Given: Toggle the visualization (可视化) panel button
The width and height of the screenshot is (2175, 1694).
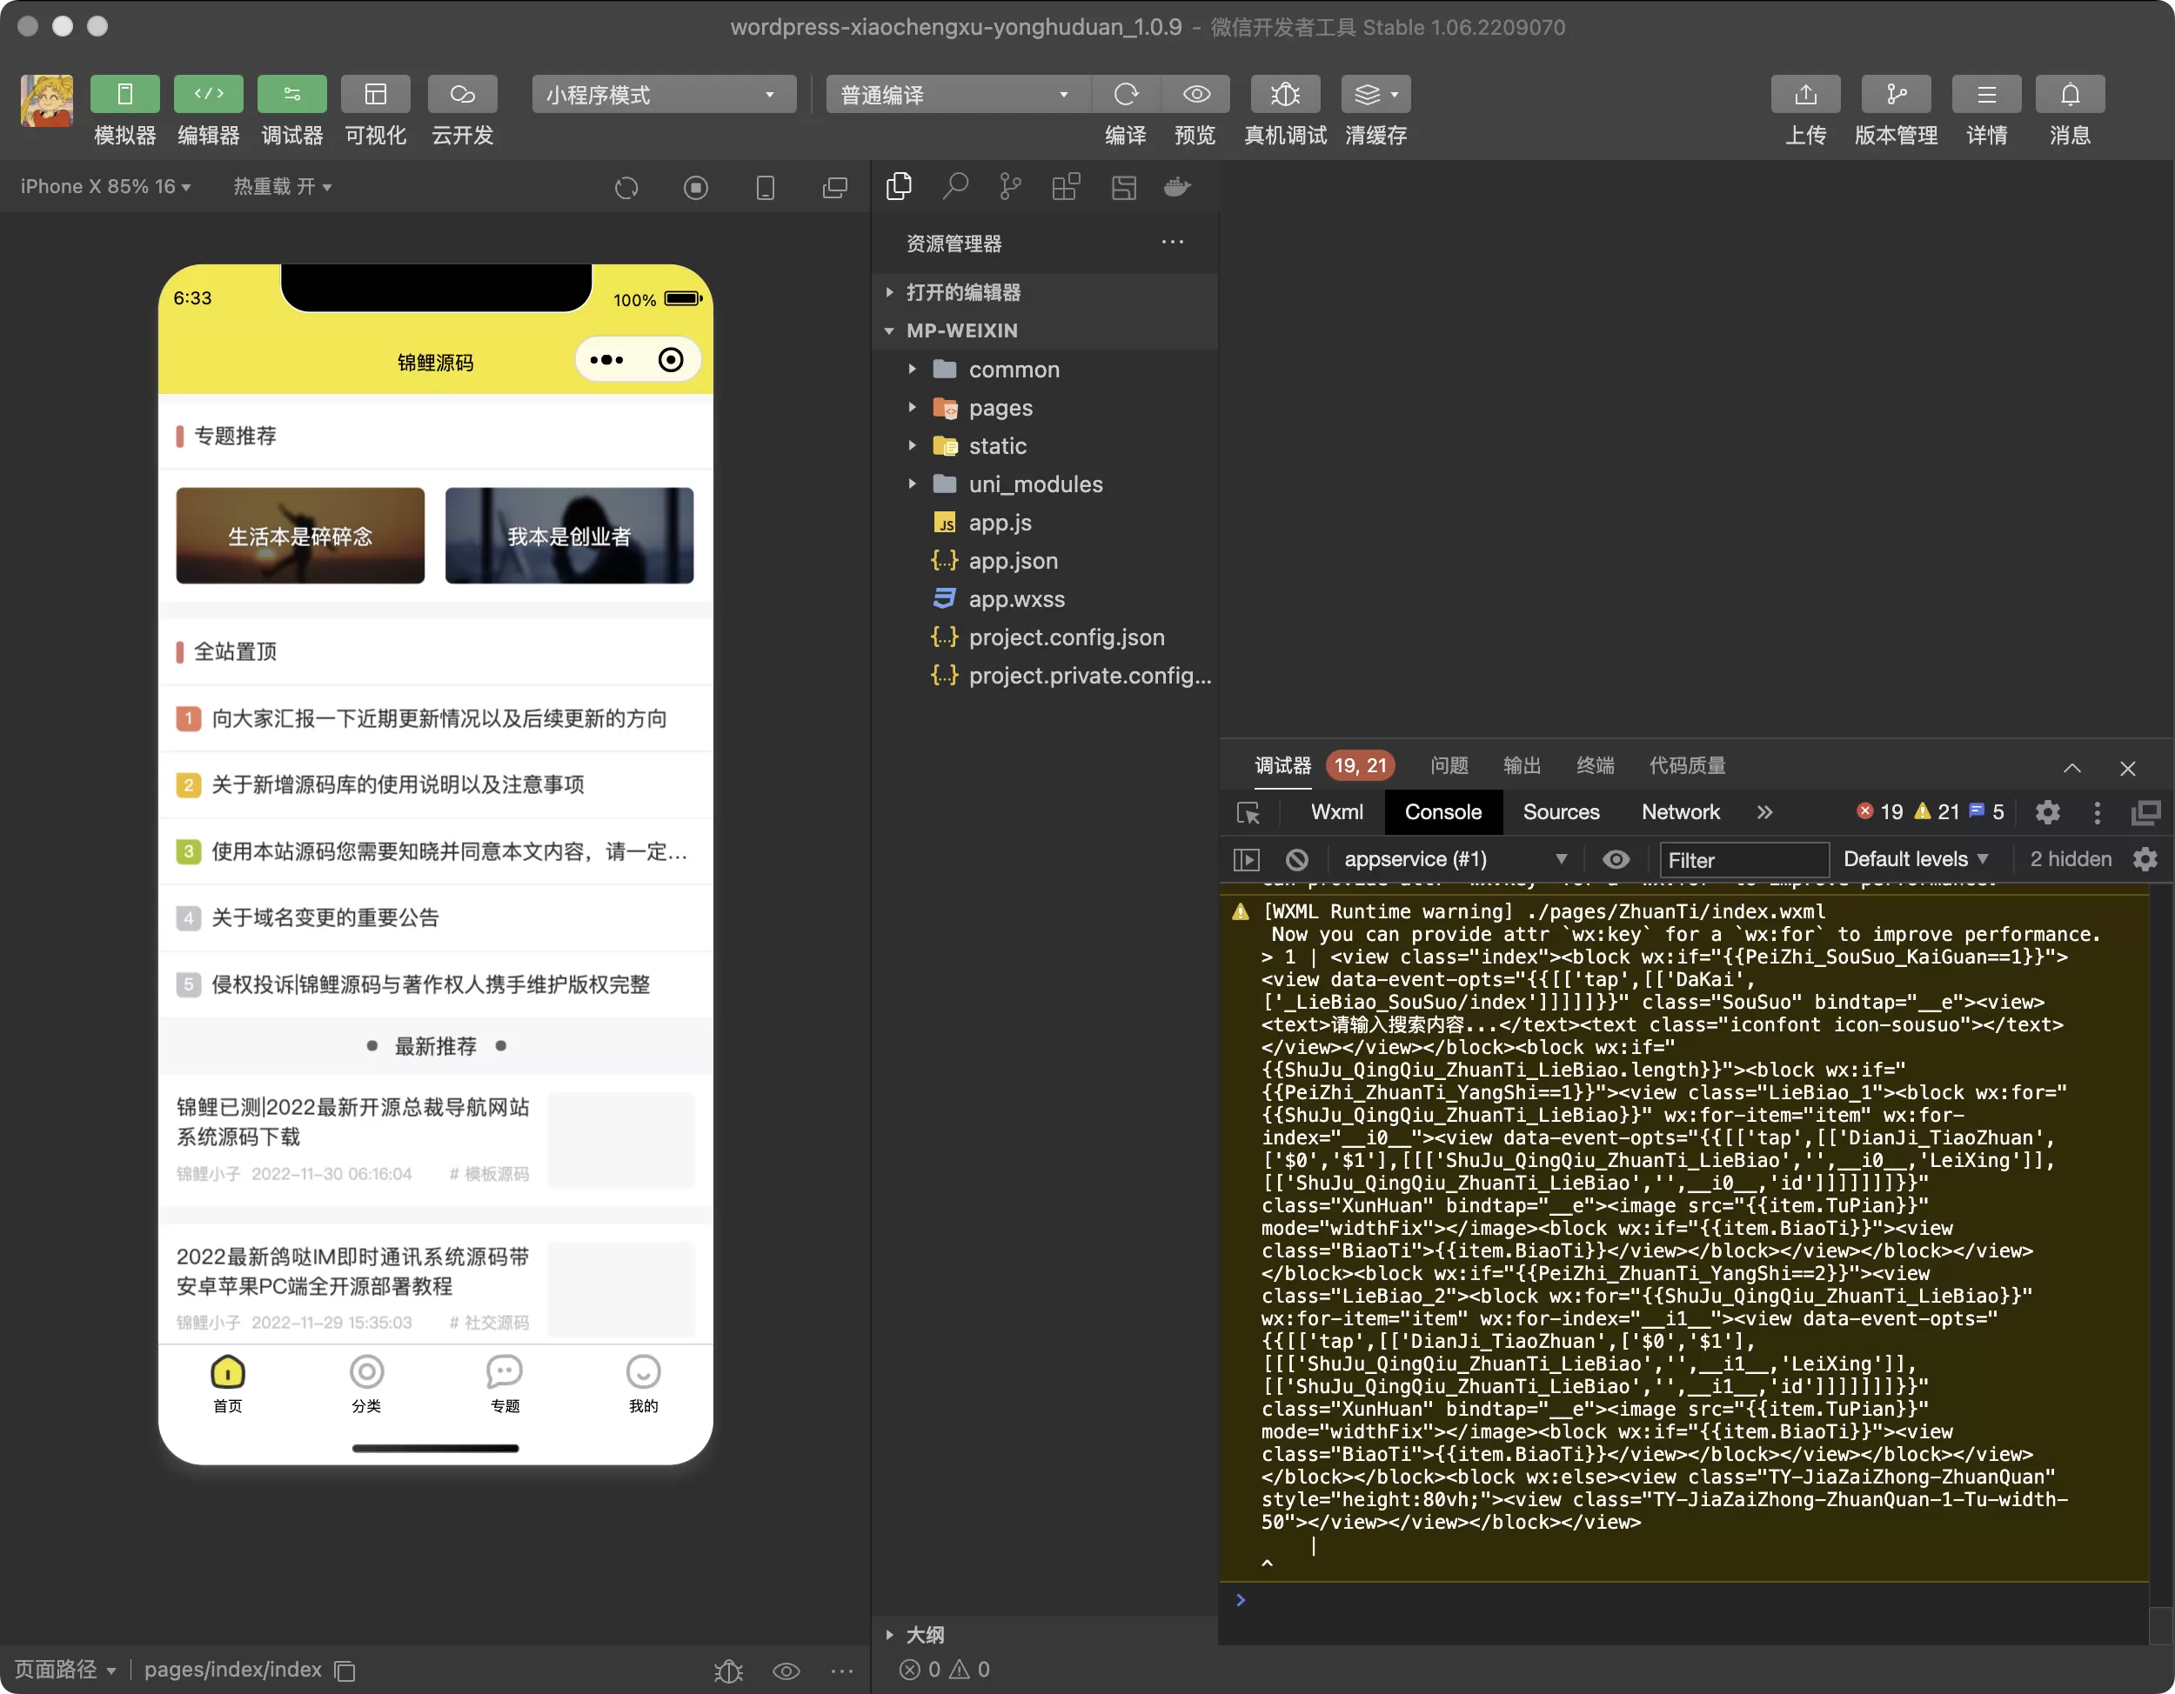Looking at the screenshot, I should click(x=376, y=95).
